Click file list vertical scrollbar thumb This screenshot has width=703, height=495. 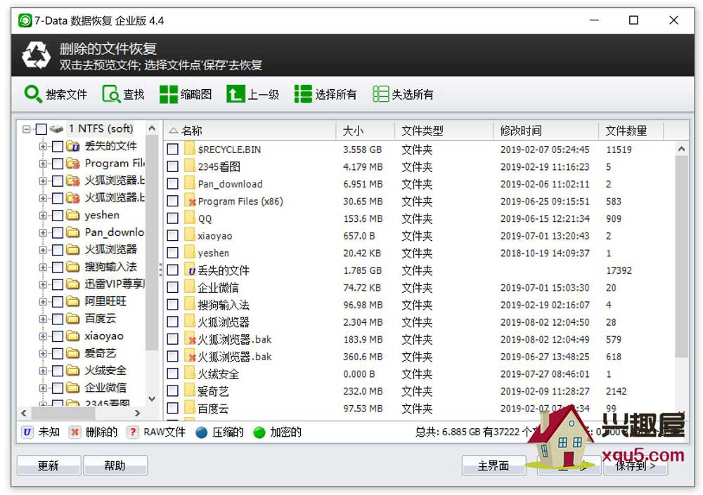pyautogui.click(x=681, y=256)
